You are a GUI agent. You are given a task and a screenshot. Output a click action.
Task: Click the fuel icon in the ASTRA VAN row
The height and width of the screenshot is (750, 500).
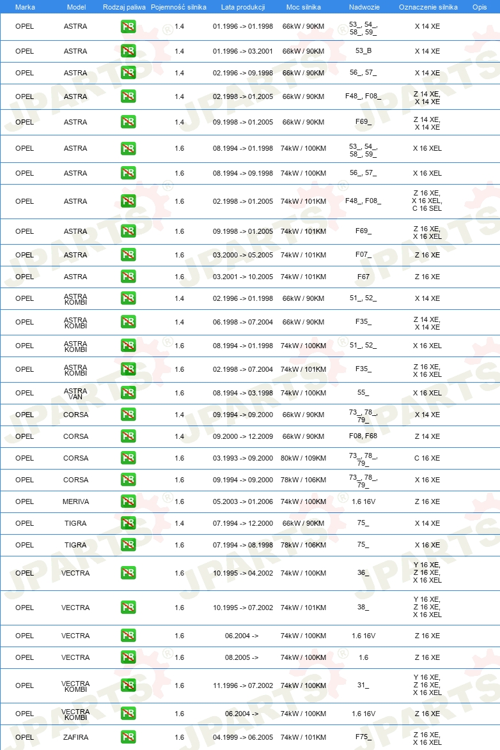(128, 393)
